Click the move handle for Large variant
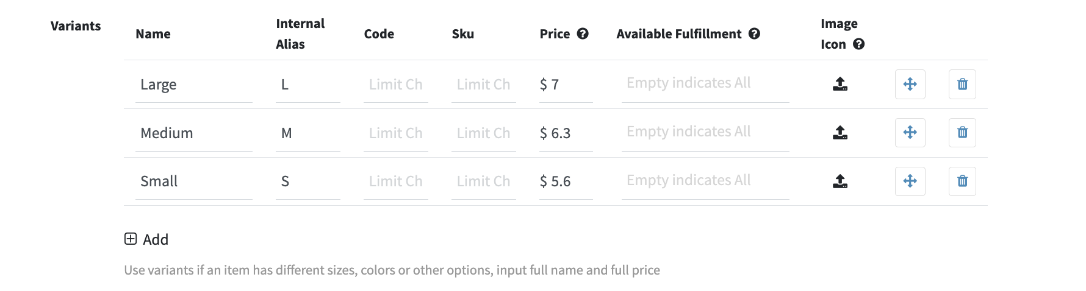The image size is (1086, 291). click(x=910, y=84)
